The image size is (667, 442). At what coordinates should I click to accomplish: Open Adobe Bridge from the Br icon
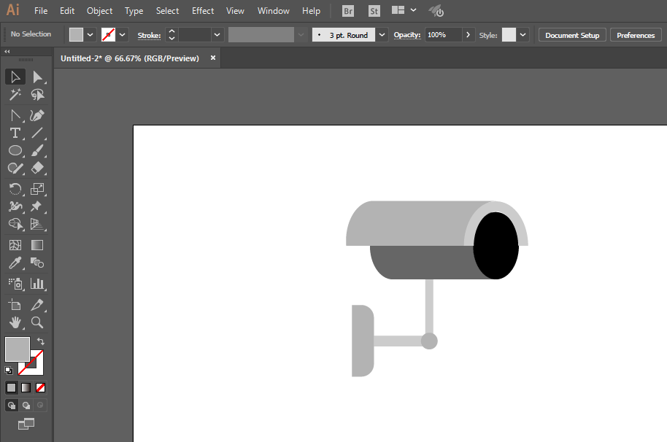point(349,11)
